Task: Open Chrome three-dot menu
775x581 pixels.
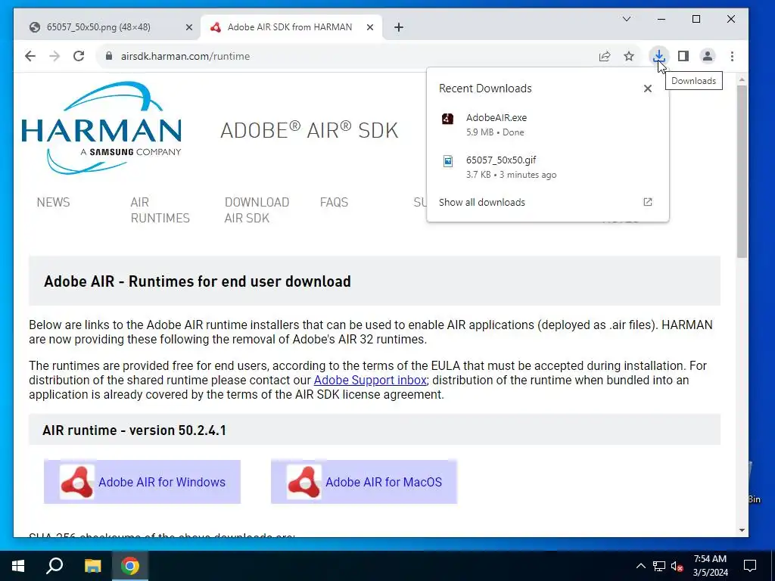Action: [732, 56]
